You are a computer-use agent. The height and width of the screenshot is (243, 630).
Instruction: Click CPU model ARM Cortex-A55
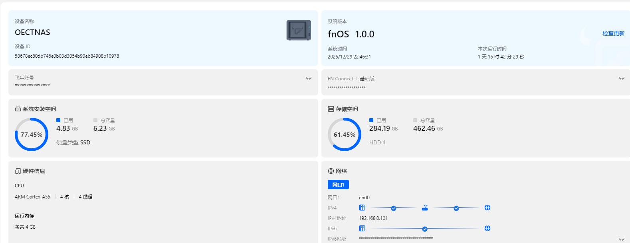[32, 197]
